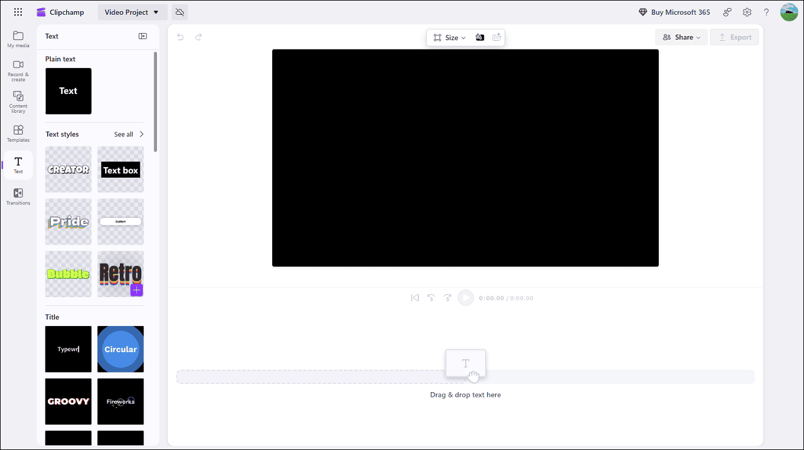Screen dimensions: 804x450
Task: Open the settings gear
Action: [x=747, y=12]
